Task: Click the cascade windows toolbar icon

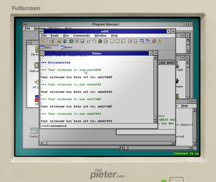Action: (147, 41)
